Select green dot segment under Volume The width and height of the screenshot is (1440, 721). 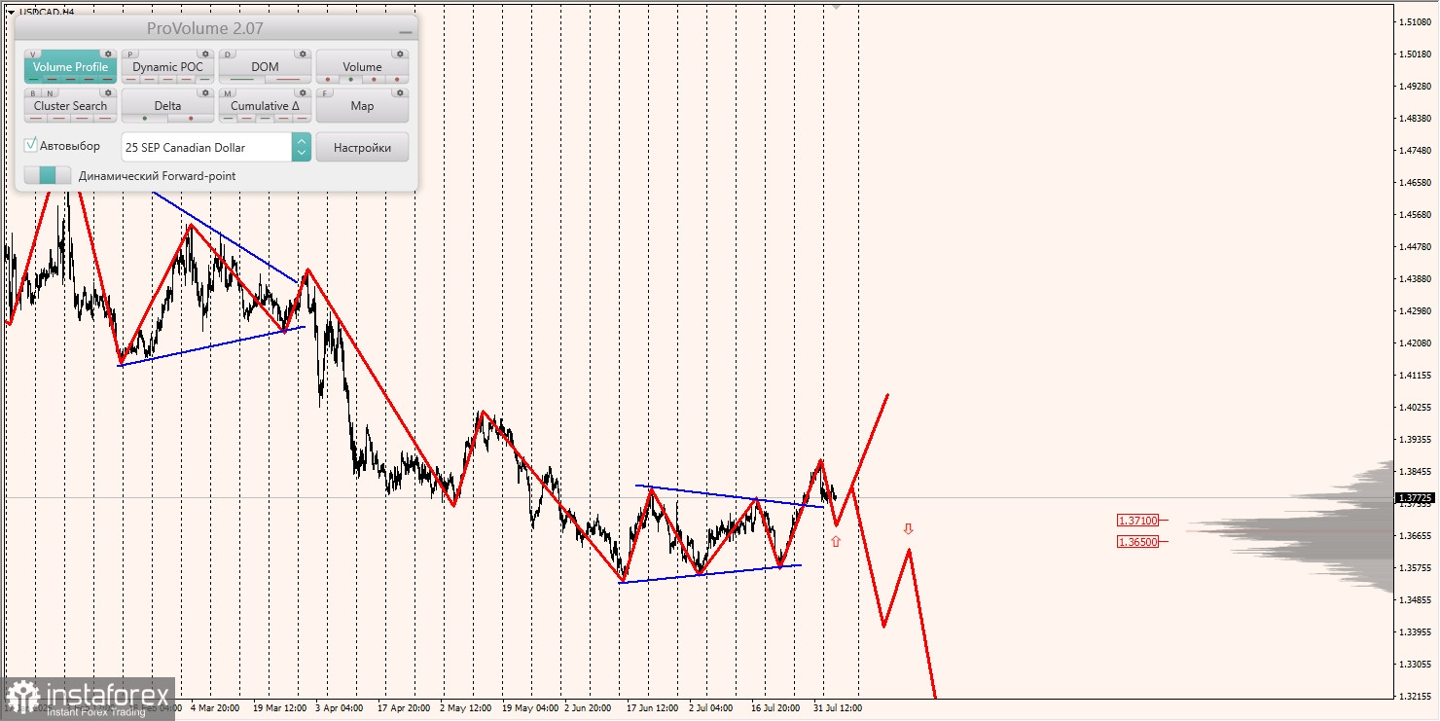tap(350, 79)
